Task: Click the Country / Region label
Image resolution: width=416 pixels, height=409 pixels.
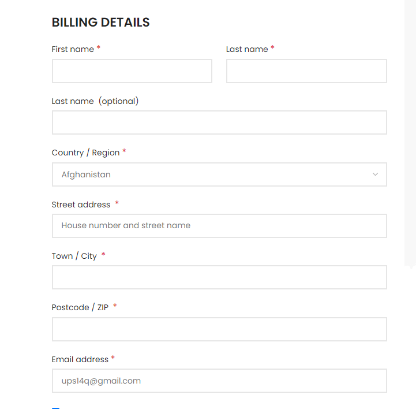Action: tap(85, 153)
